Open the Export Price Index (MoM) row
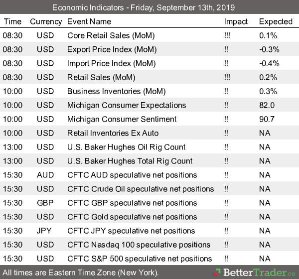This screenshot has height=279, width=299. pos(112,49)
